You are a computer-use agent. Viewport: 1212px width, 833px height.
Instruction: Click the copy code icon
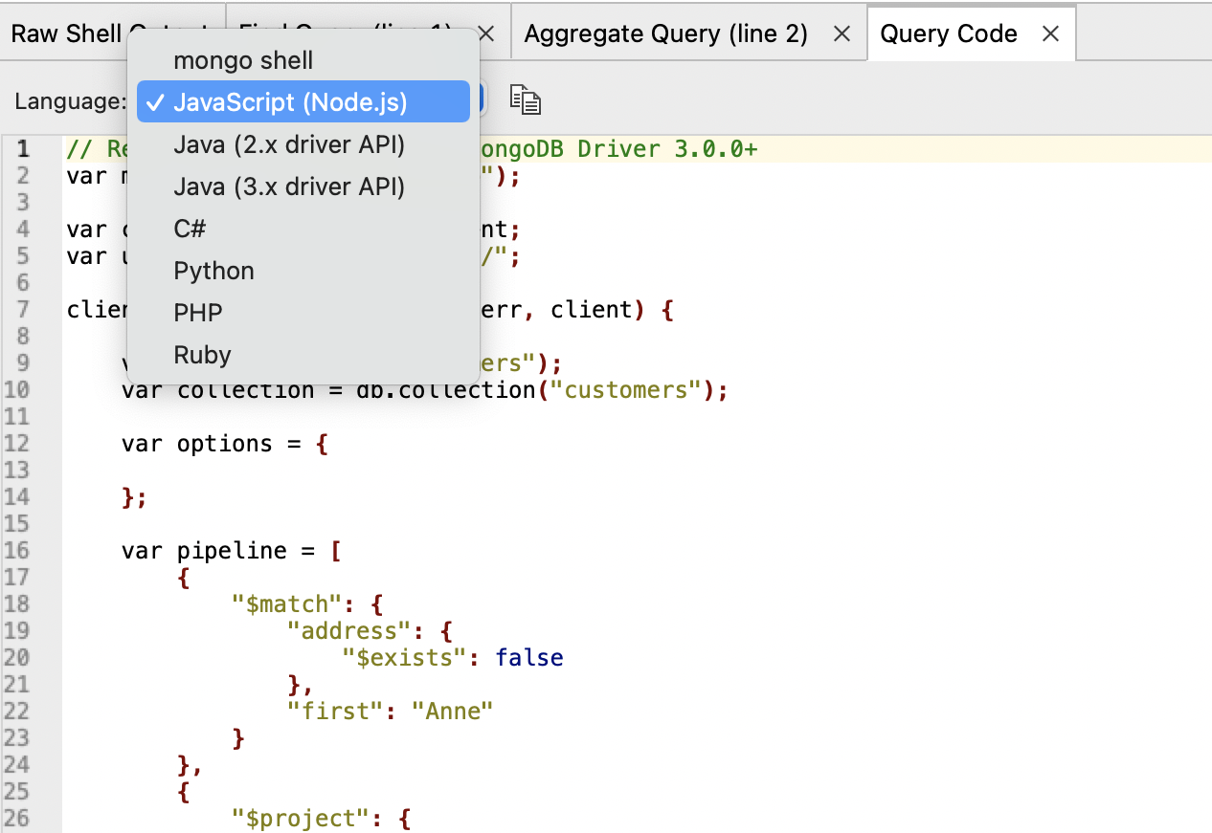click(525, 99)
